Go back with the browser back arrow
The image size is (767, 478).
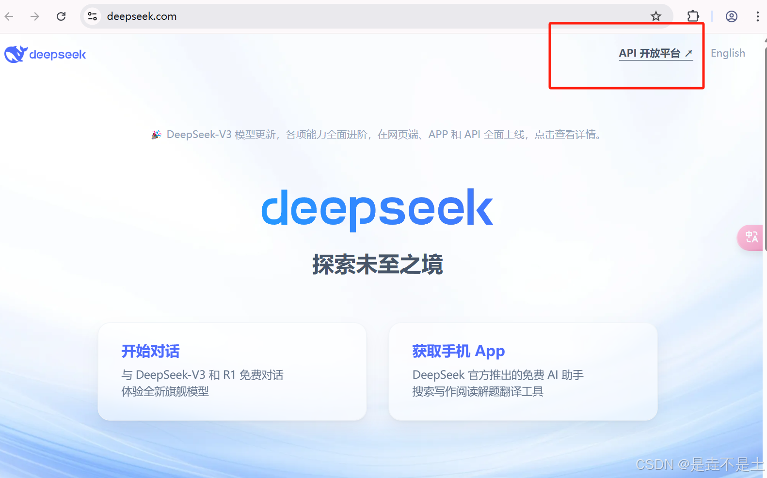point(9,16)
